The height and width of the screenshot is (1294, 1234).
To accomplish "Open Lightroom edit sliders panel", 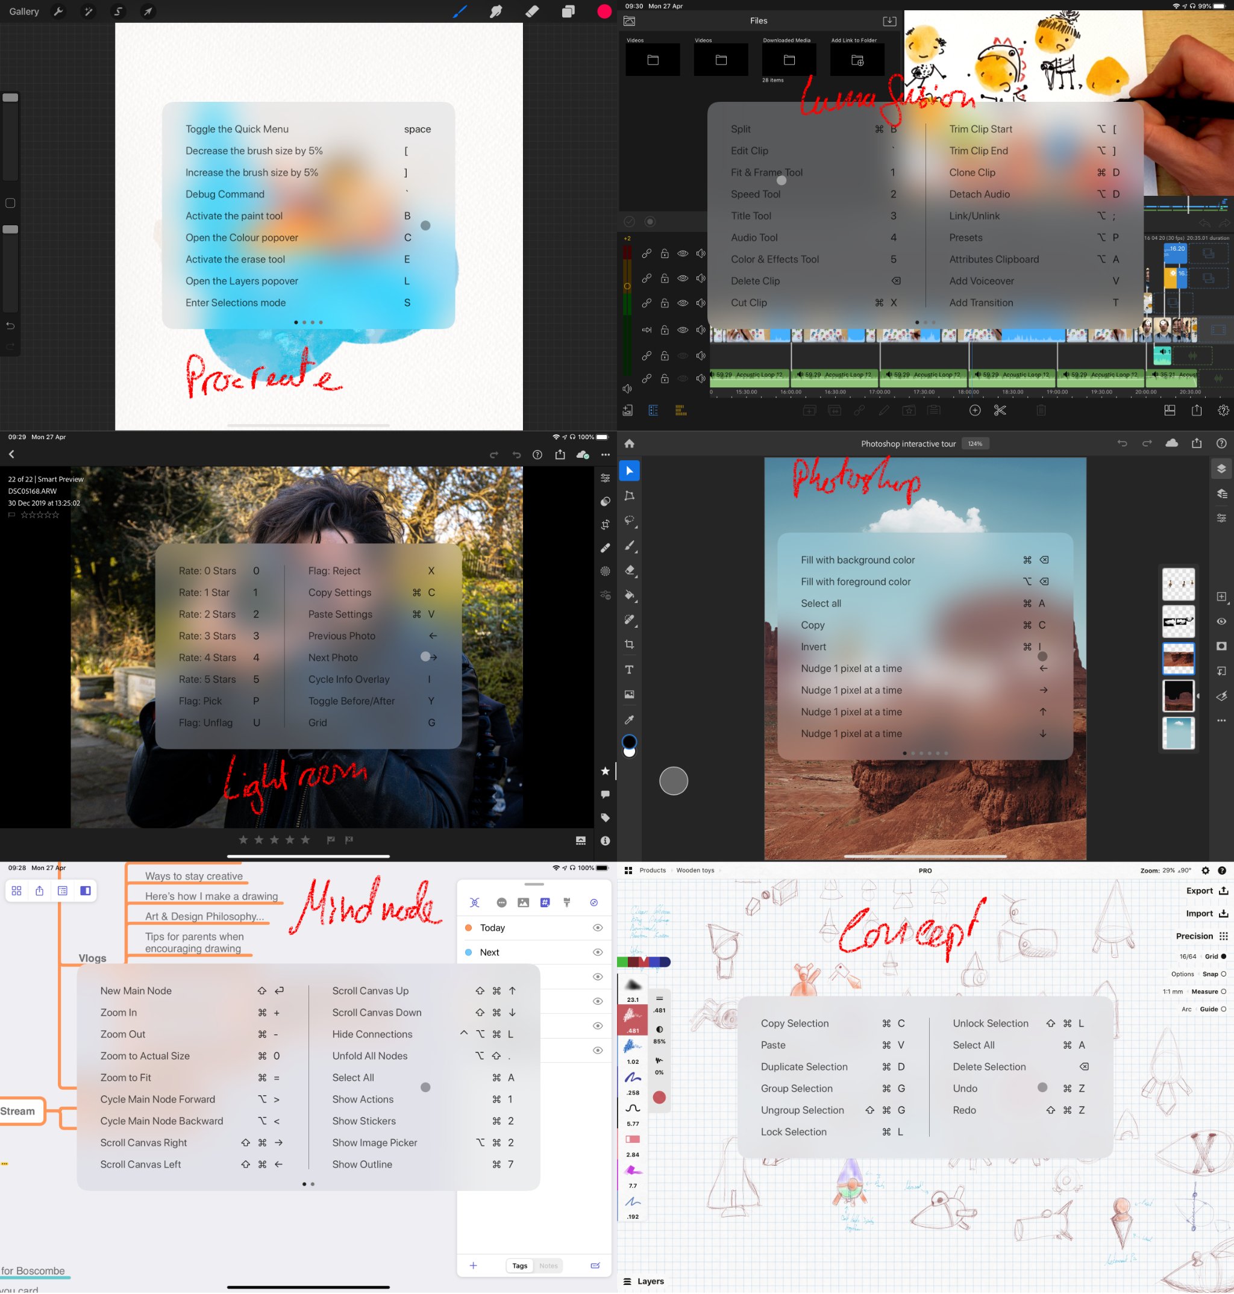I will (x=605, y=478).
